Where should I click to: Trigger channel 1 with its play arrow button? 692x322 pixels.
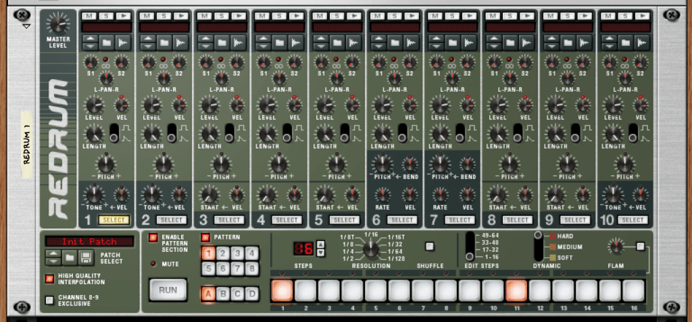pyautogui.click(x=123, y=16)
